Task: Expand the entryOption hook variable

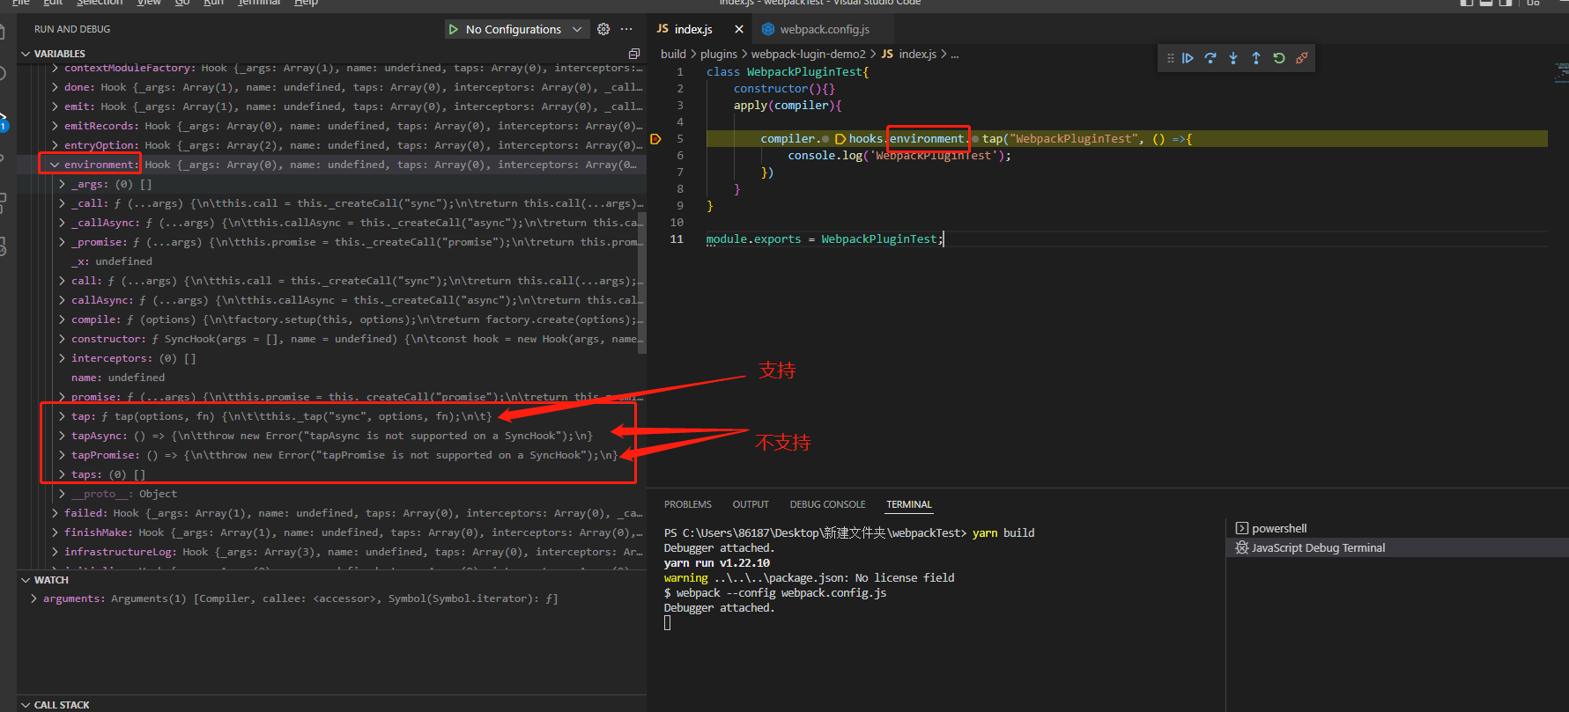Action: (x=55, y=145)
